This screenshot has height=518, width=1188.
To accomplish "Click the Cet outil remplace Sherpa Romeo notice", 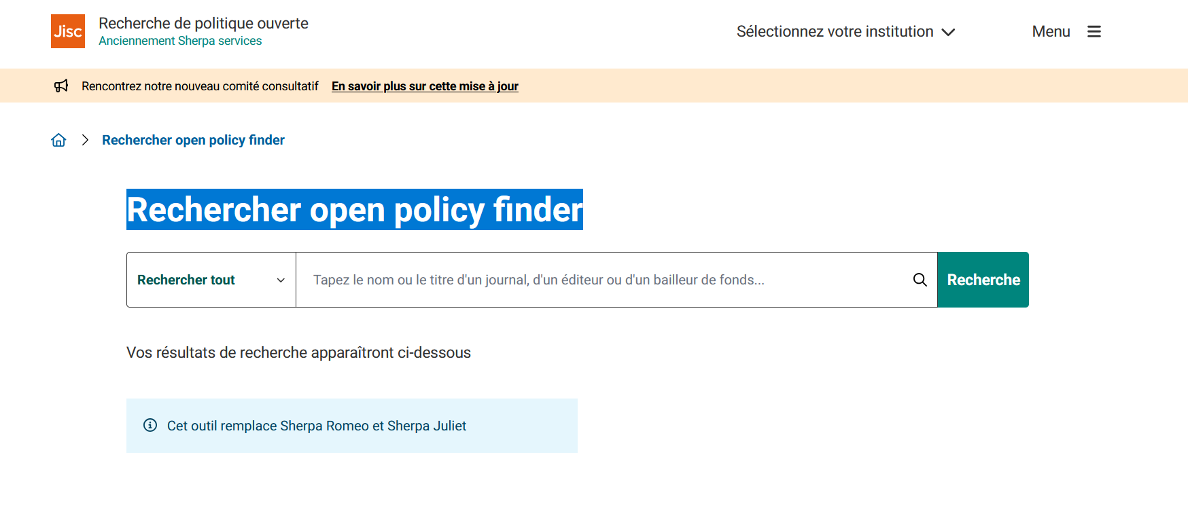I will [317, 426].
